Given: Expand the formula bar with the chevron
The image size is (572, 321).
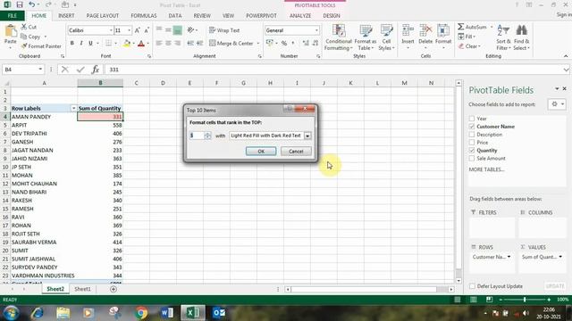Looking at the screenshot, I should 566,70.
